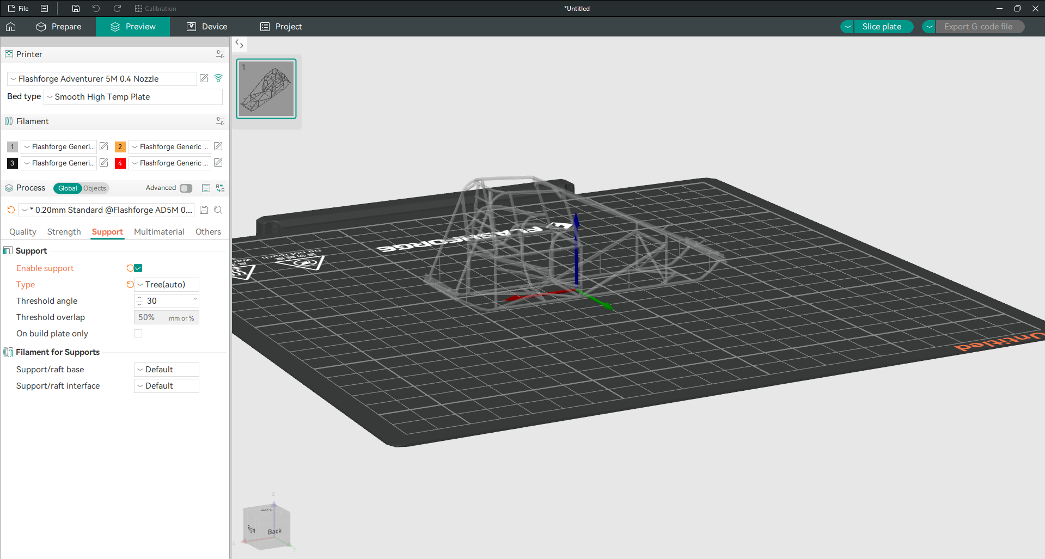Viewport: 1045px width, 559px height.
Task: Open the support Type dropdown
Action: tap(167, 285)
